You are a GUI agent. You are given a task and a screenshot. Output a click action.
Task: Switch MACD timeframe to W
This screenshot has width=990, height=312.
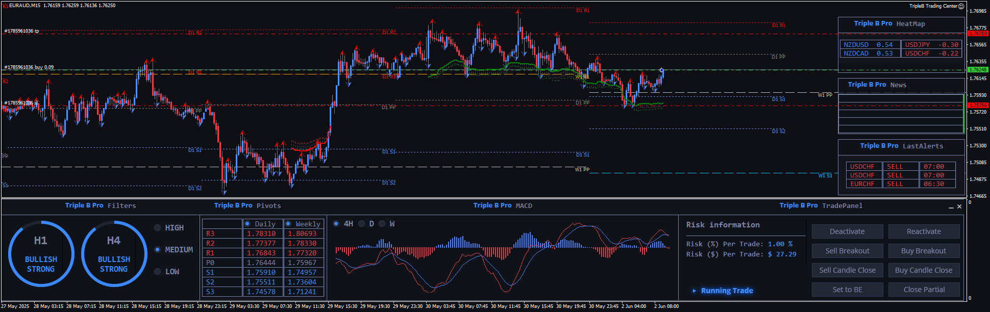point(382,224)
